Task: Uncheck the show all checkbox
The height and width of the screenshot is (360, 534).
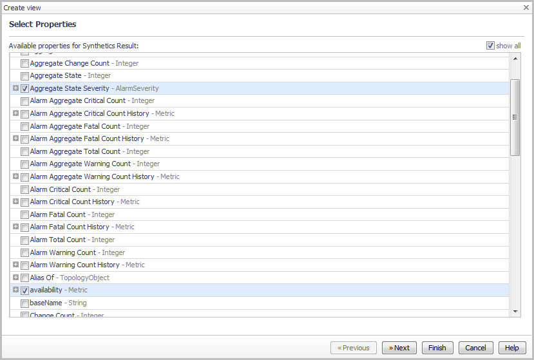Action: coord(490,46)
